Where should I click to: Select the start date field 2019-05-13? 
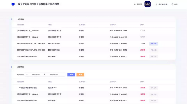coord(36,75)
